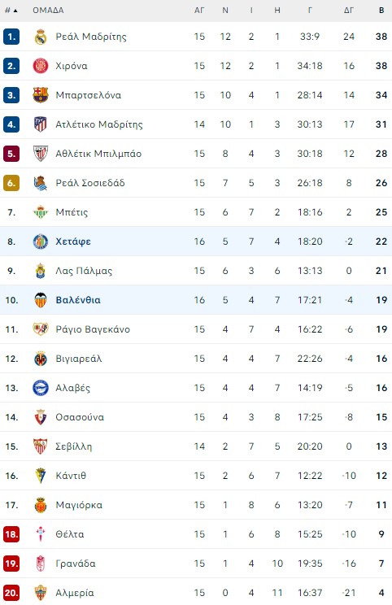
Task: Click the Real Sociedad crest
Action: [x=41, y=183]
